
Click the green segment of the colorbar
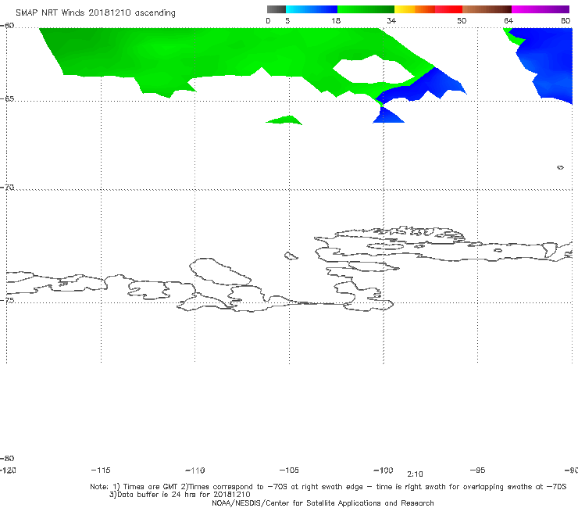coord(366,9)
